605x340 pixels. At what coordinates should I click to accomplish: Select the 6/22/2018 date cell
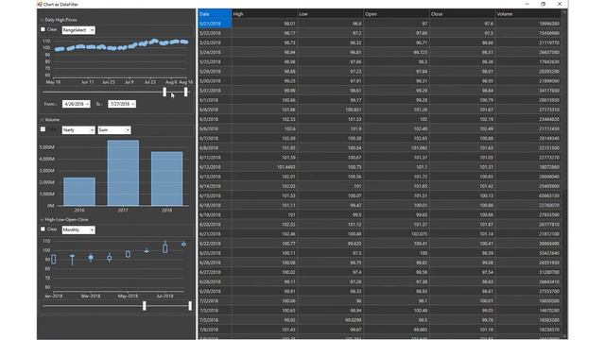pos(215,244)
